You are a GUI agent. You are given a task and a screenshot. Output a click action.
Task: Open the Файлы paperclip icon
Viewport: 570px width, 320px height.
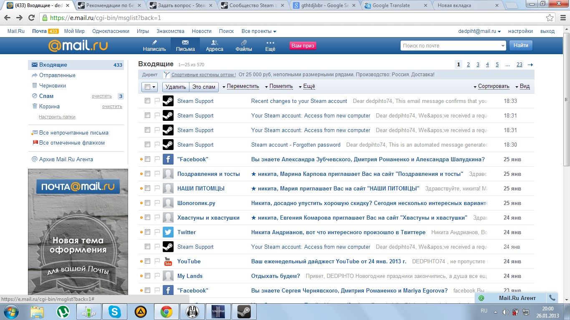pyautogui.click(x=244, y=42)
